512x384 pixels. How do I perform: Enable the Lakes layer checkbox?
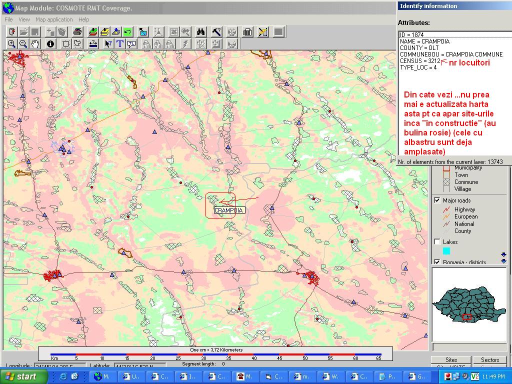click(437, 241)
